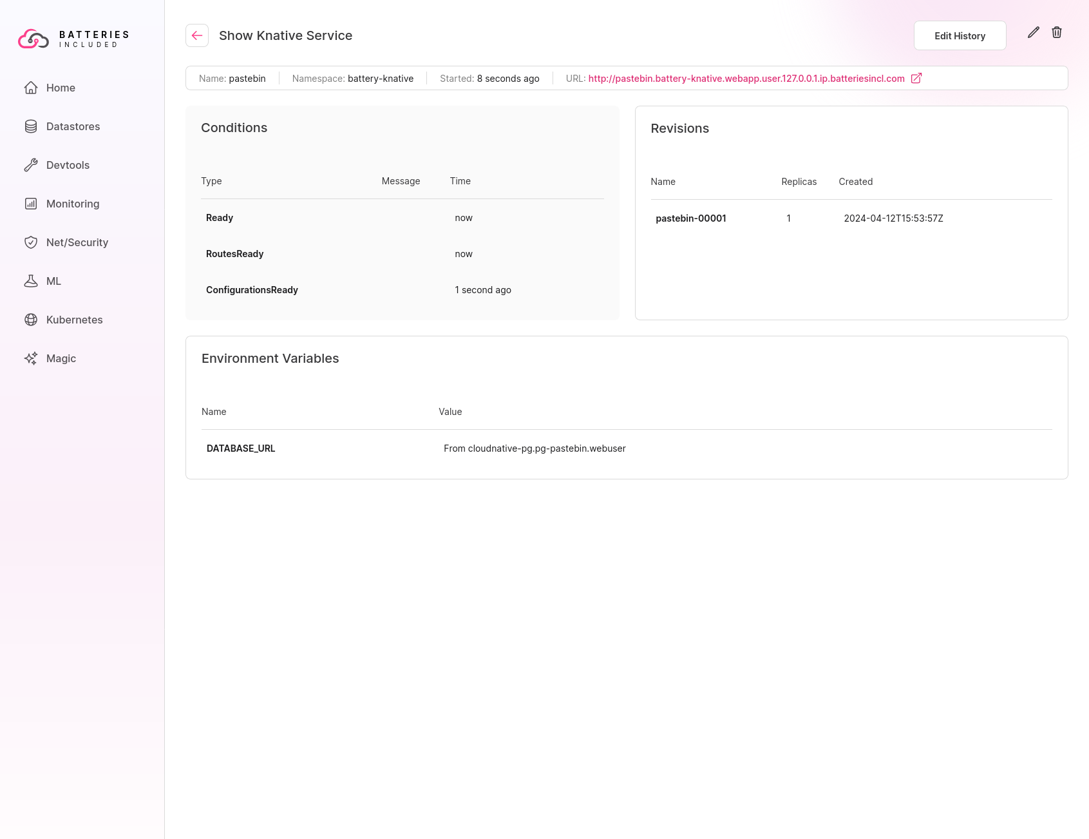1089x839 pixels.
Task: Select the DATABASE_URL environment variable row
Action: (x=241, y=448)
